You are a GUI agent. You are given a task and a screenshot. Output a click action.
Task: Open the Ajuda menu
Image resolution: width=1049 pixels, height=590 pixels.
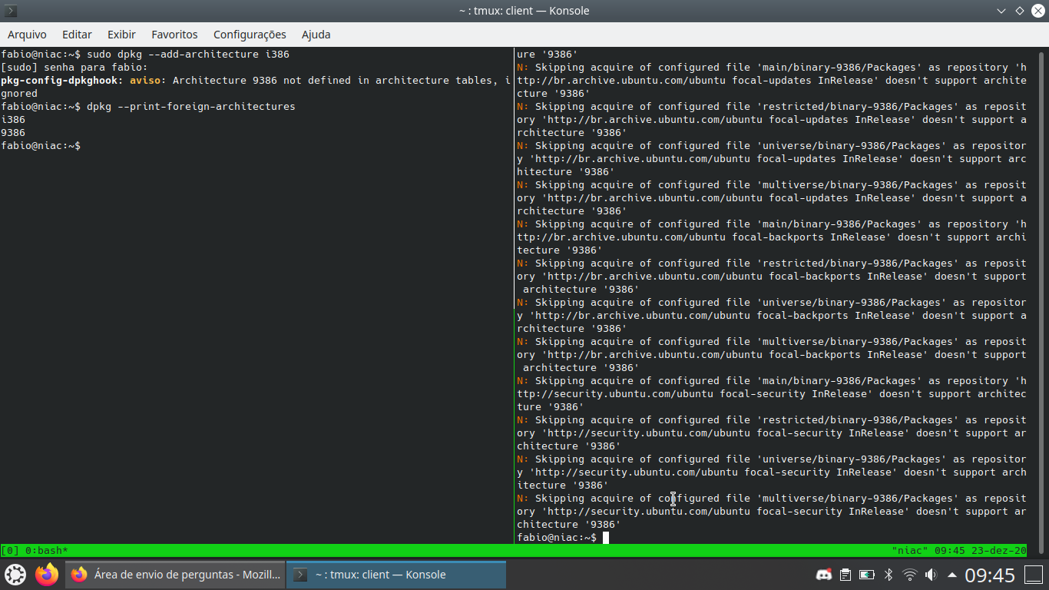(316, 35)
